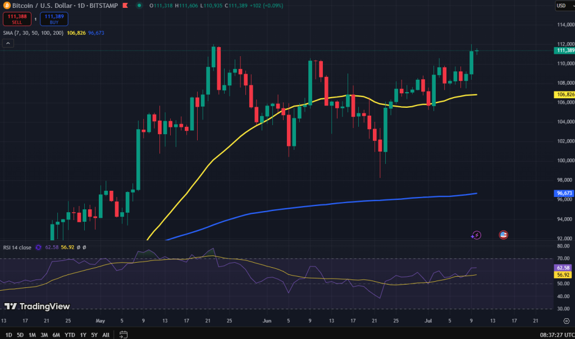Select the 6M time range
This screenshot has width=575, height=339.
click(x=56, y=335)
